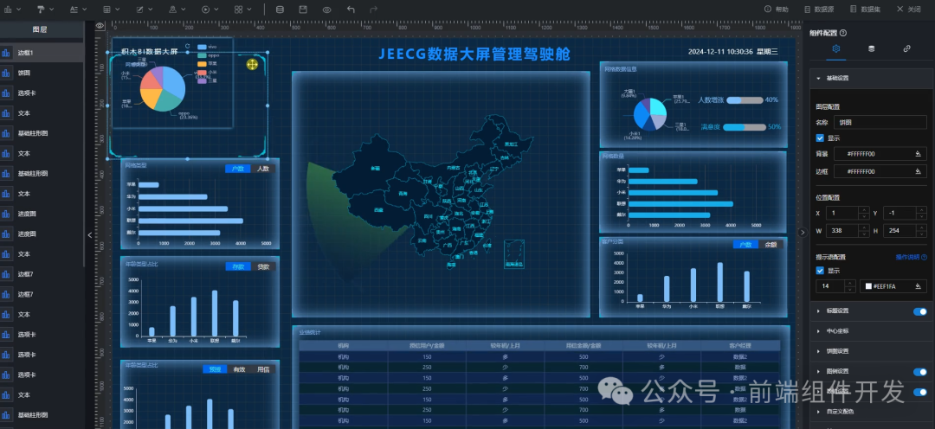The height and width of the screenshot is (429, 935).
Task: Click 关闭 to close the designer
Action: [x=909, y=10]
